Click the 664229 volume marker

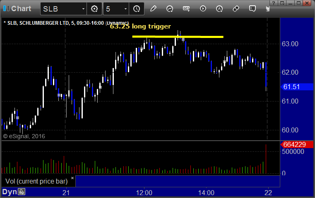pyautogui.click(x=297, y=144)
